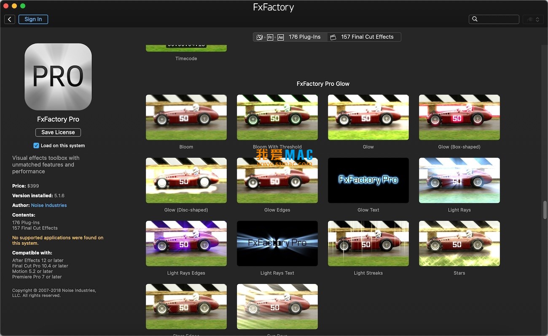
Task: Click the Copyright Noise Industries text
Action: pos(54,293)
